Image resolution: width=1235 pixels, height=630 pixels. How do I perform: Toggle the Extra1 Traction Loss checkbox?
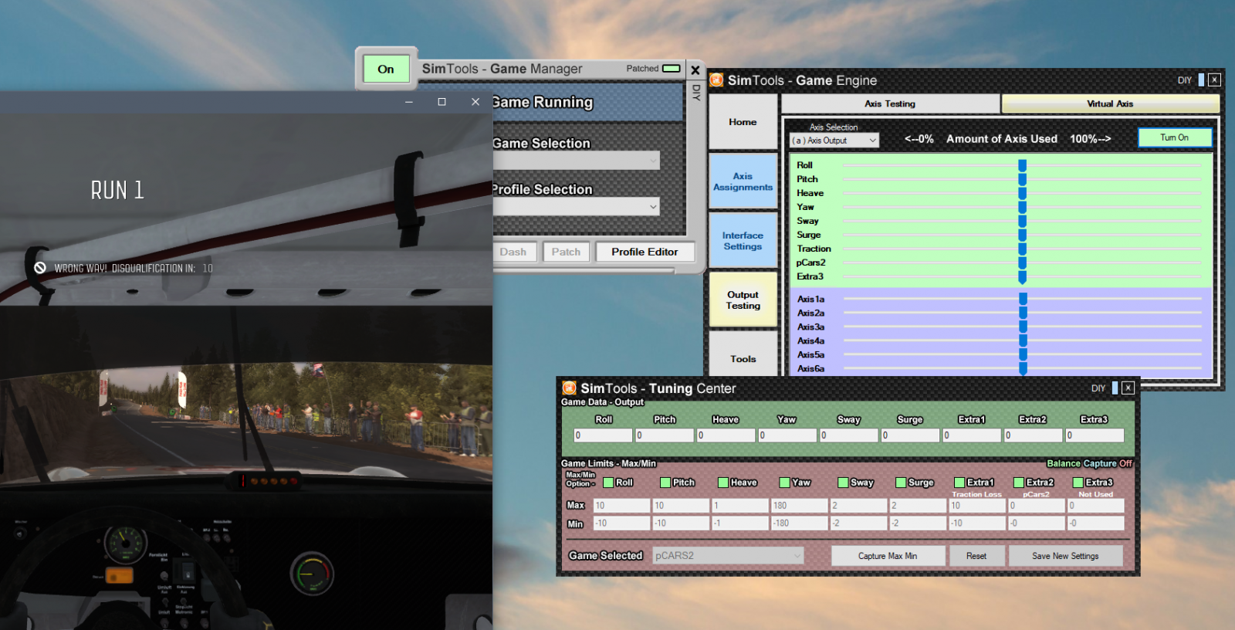click(959, 483)
